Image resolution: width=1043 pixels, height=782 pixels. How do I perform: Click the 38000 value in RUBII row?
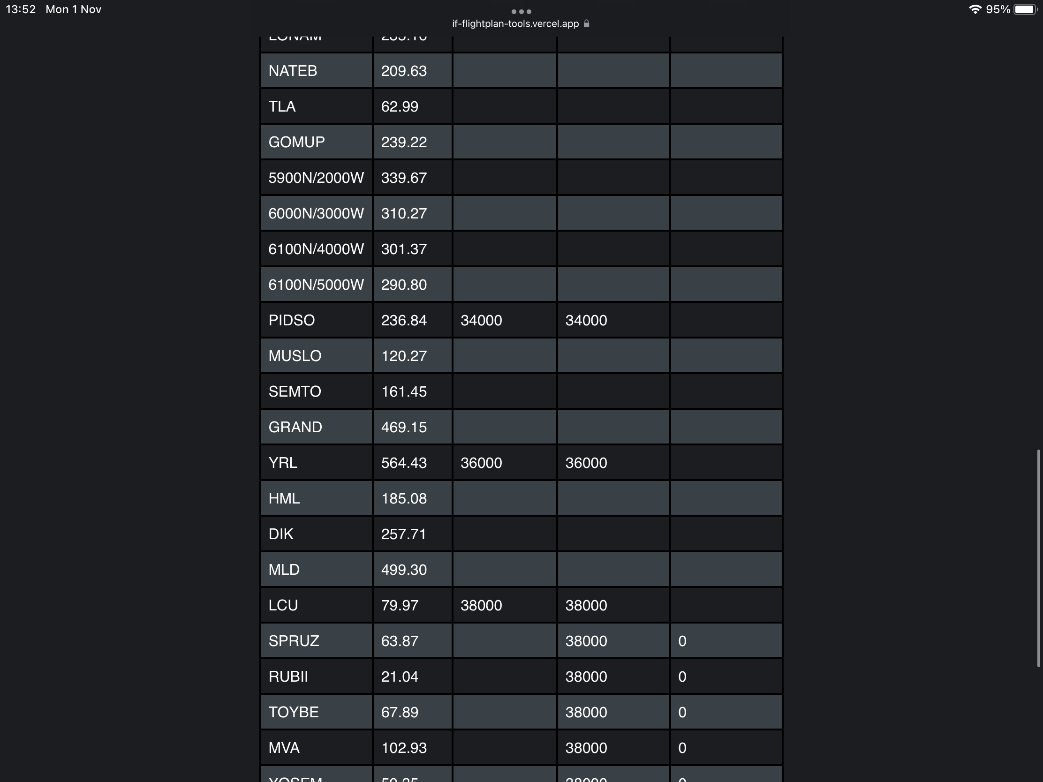tap(586, 677)
